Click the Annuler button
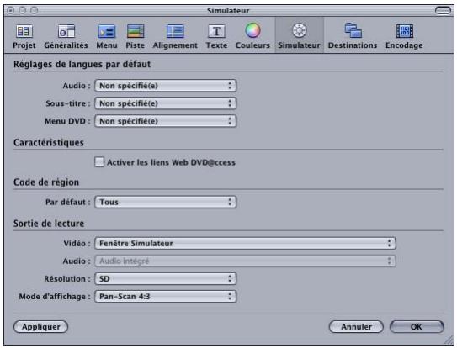 pos(356,327)
